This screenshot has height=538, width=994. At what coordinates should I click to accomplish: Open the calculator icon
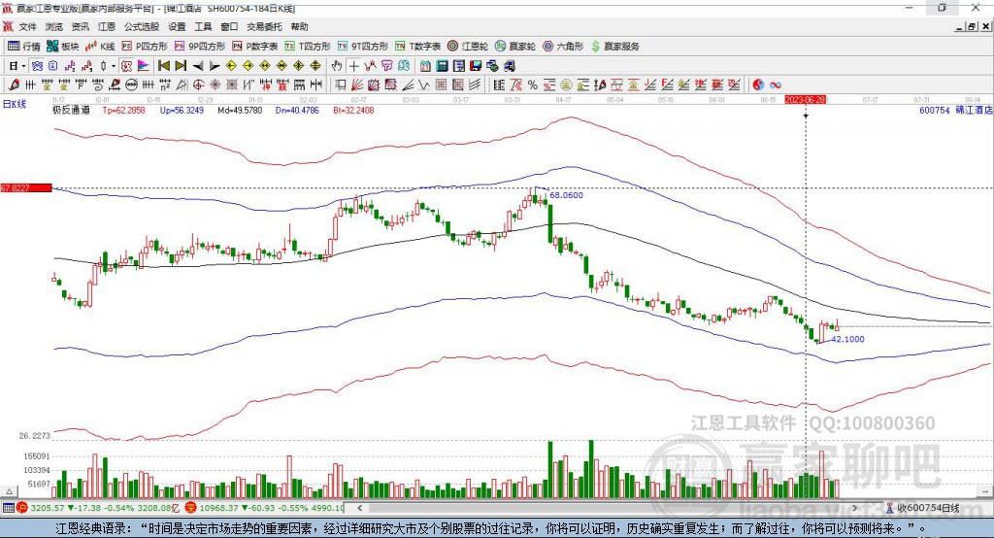coord(442,66)
